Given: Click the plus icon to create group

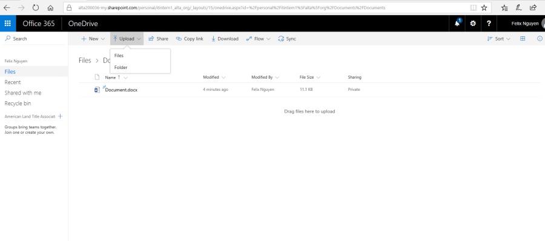Looking at the screenshot, I should 60,116.
